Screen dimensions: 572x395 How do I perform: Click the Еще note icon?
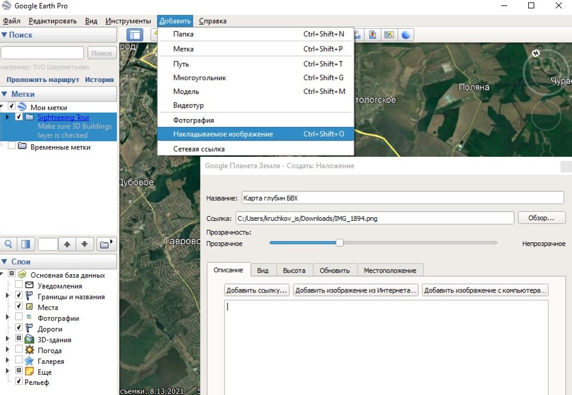(29, 371)
